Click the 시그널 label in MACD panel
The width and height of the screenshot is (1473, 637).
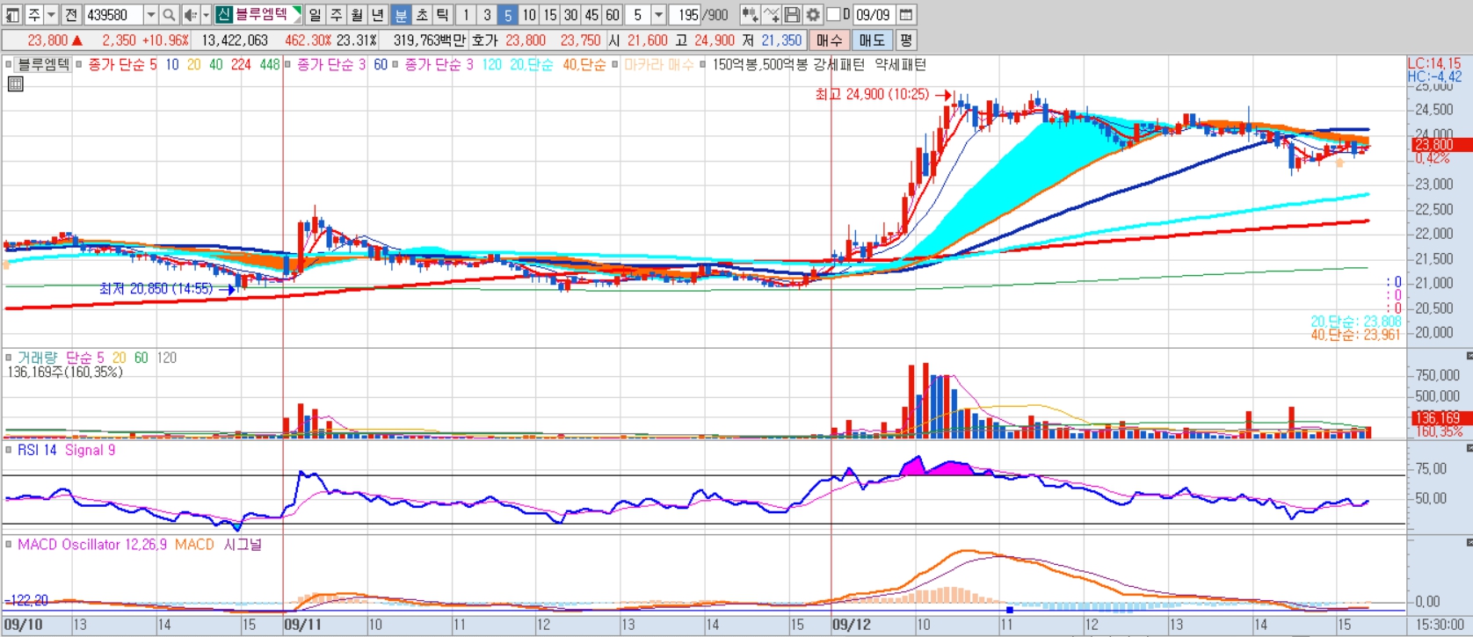click(x=243, y=545)
